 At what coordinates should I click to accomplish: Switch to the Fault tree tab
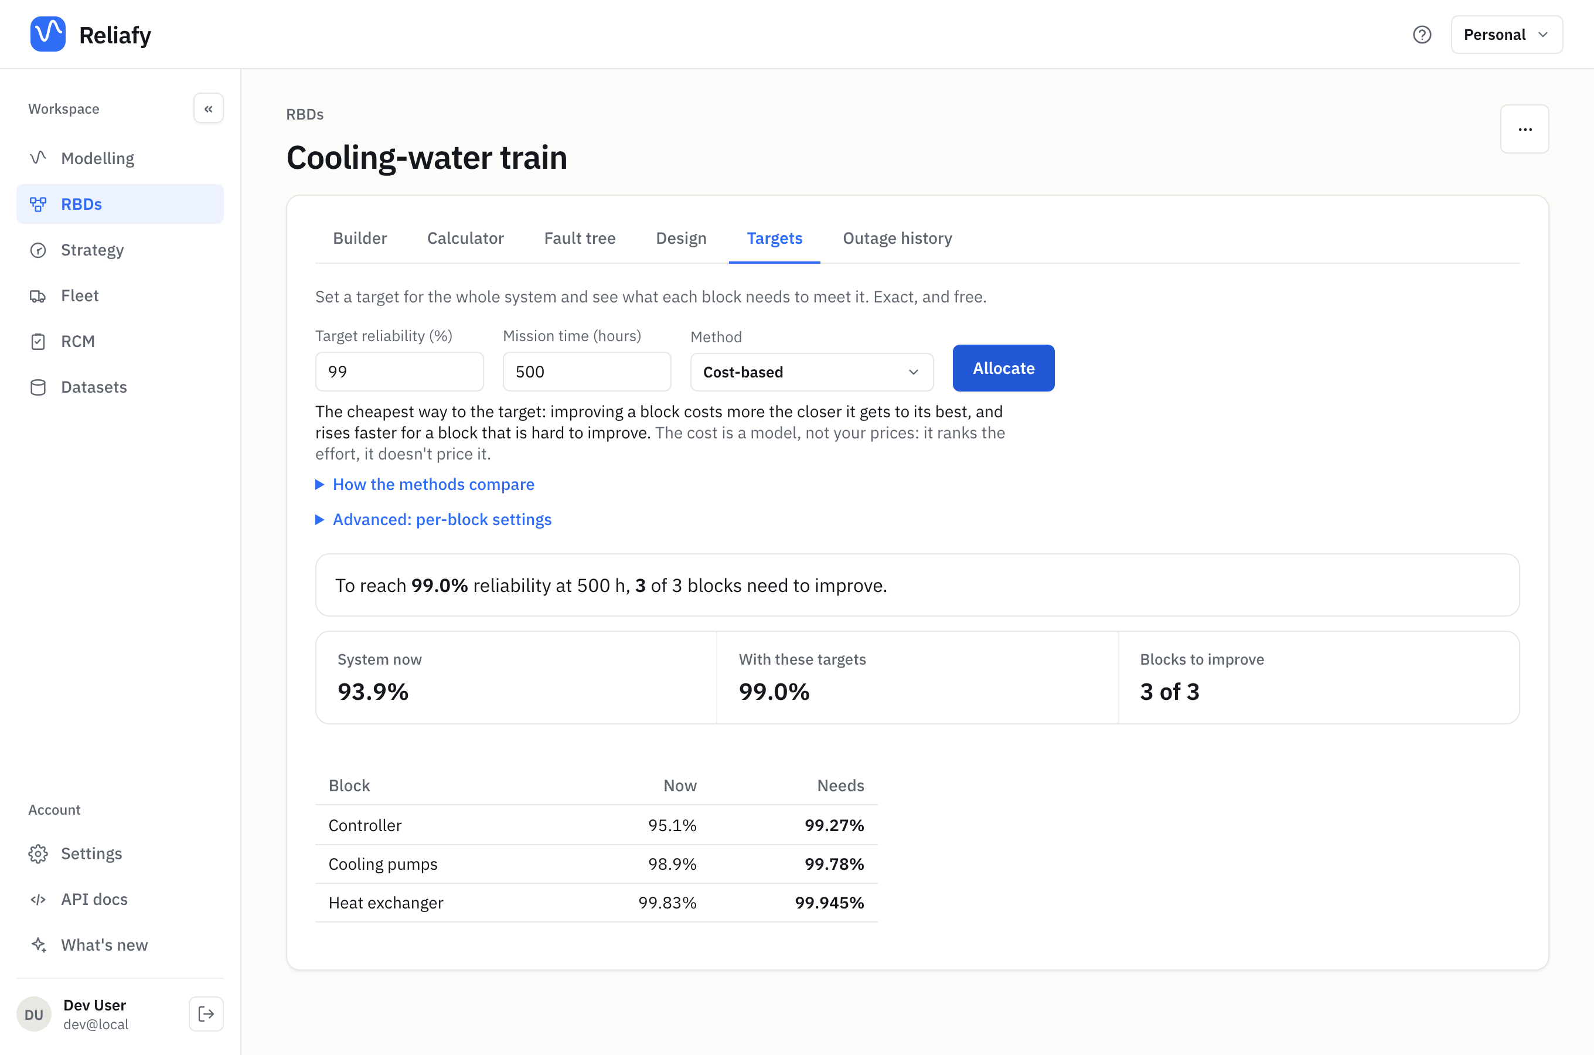tap(580, 238)
